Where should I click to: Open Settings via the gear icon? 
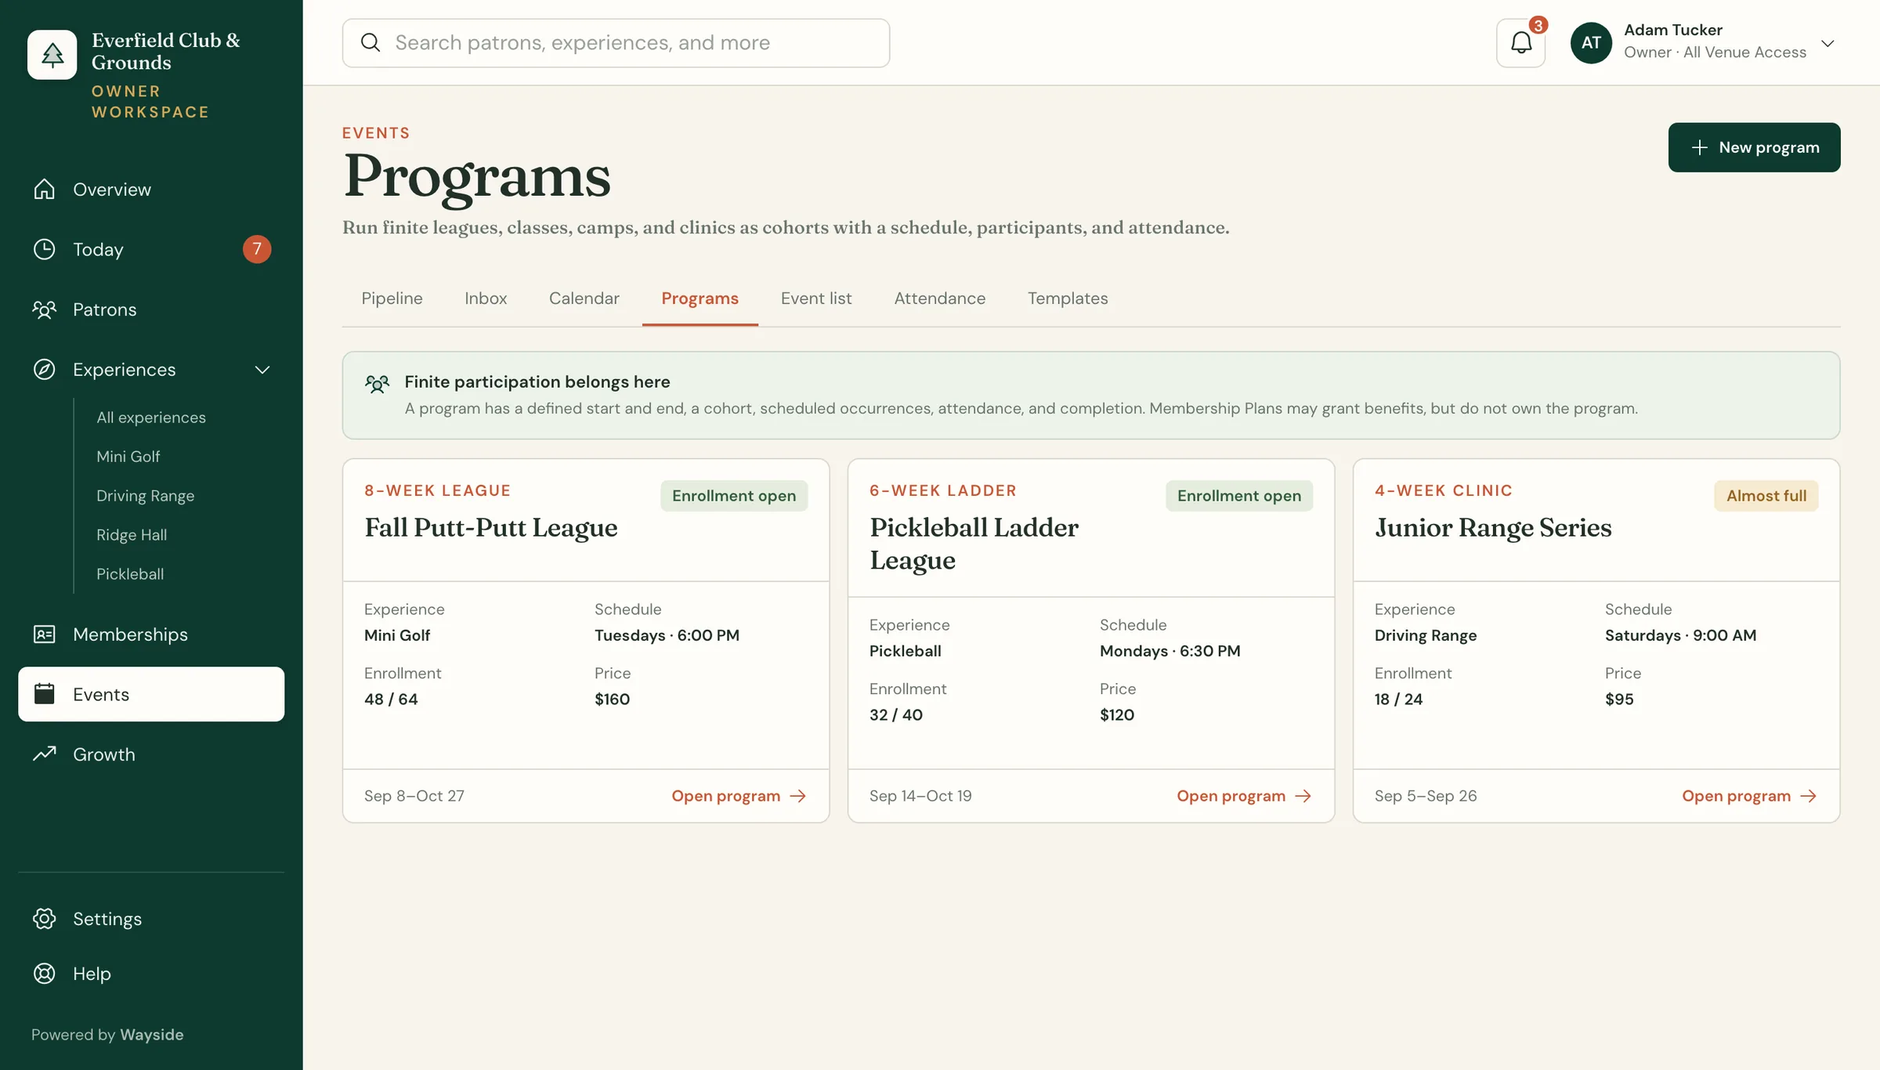click(45, 919)
